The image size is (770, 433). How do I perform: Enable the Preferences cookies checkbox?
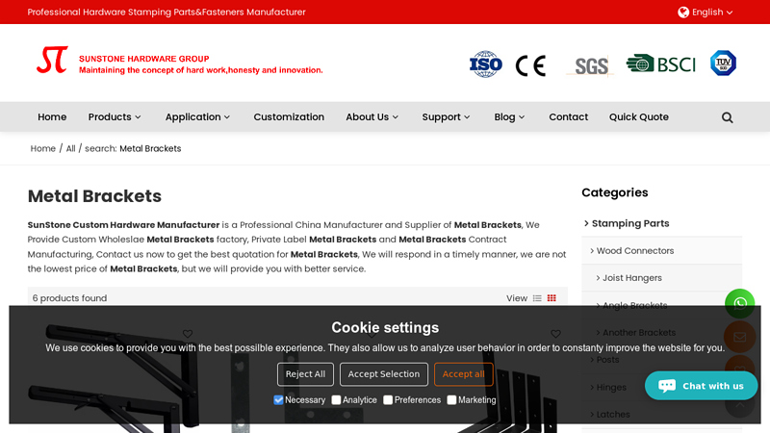[x=388, y=400]
